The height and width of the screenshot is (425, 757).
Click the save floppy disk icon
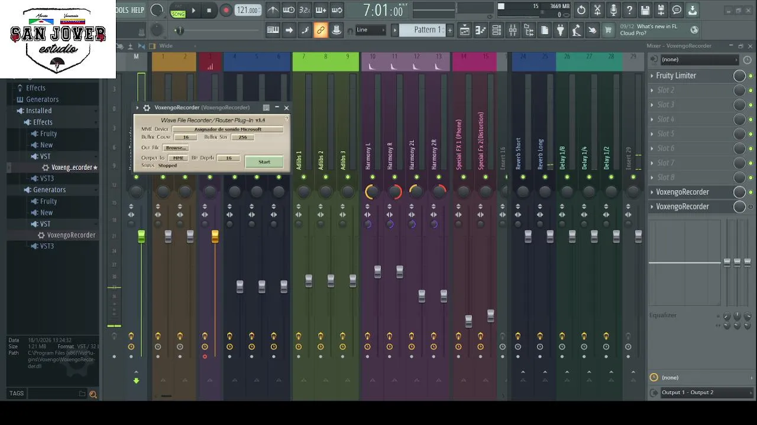645,10
